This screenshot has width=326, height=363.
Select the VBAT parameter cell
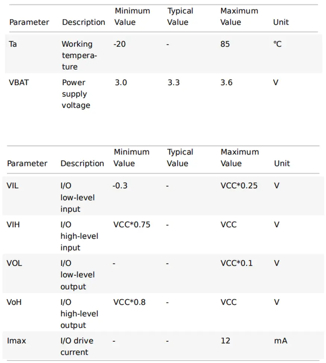(19, 82)
